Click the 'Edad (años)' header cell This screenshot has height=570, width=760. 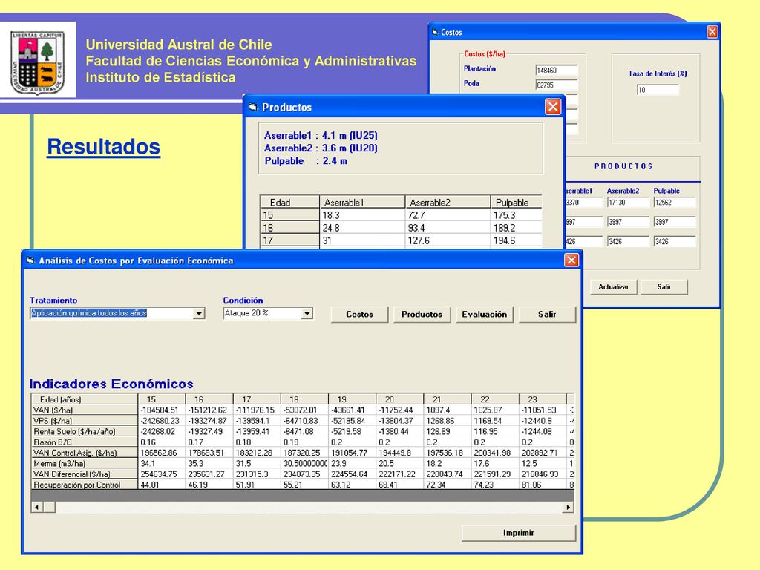click(85, 399)
